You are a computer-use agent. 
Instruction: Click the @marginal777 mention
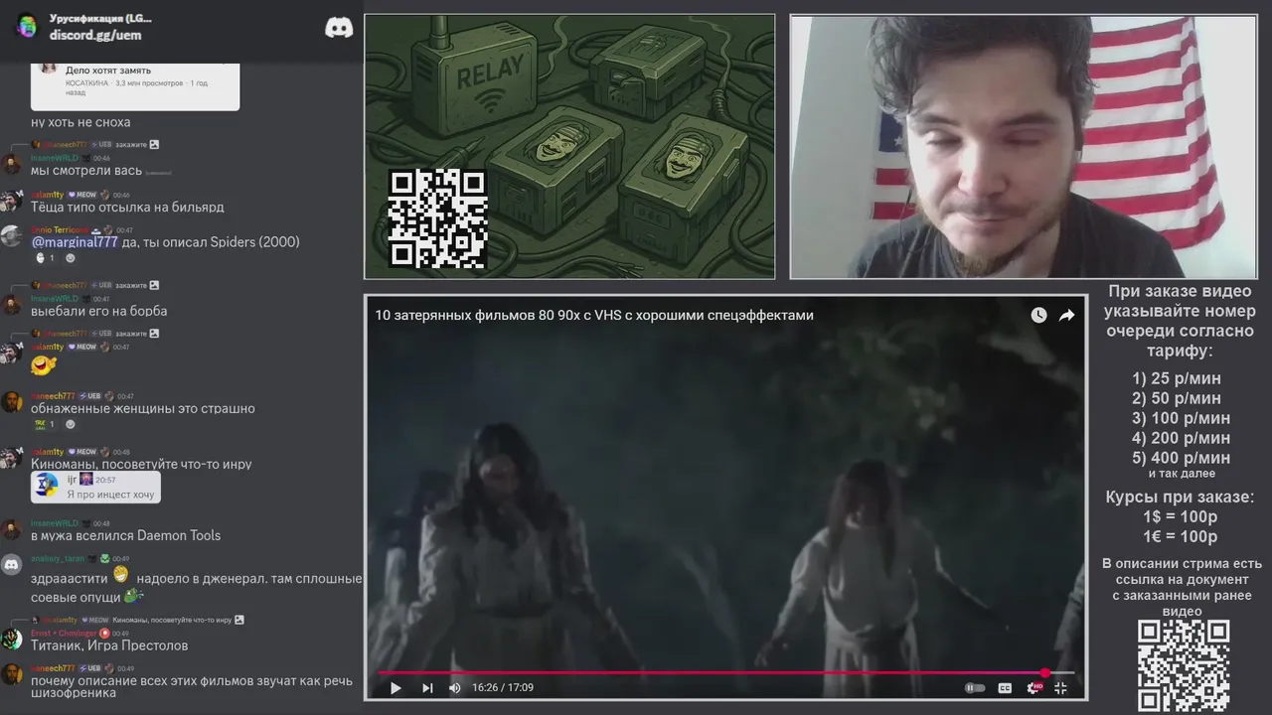pyautogui.click(x=75, y=242)
